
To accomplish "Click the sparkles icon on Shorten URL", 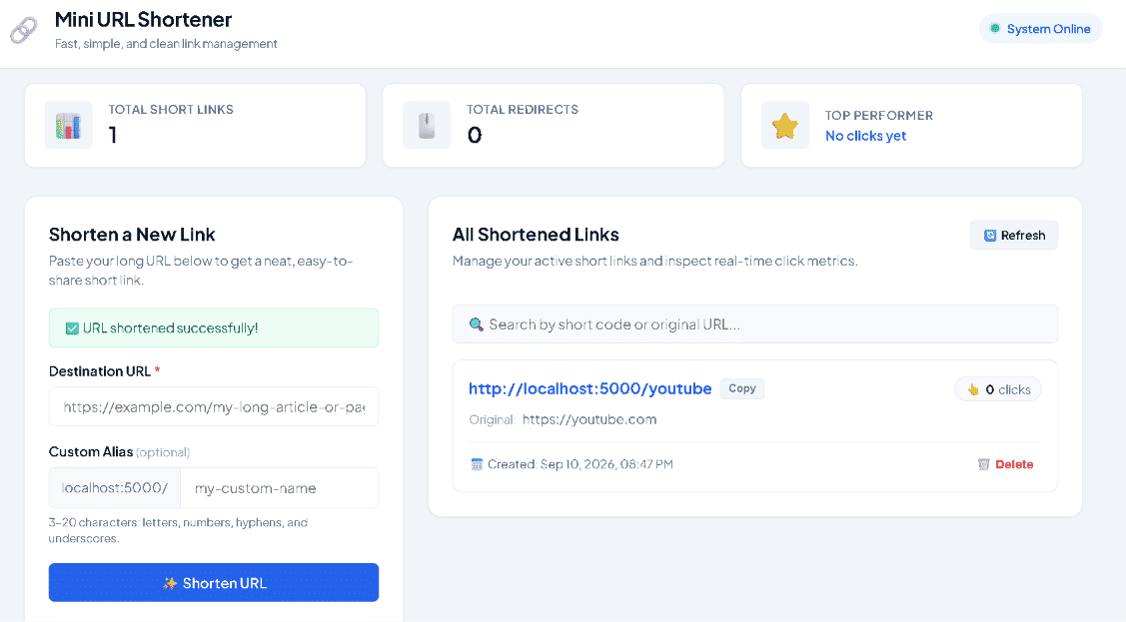I will 170,583.
